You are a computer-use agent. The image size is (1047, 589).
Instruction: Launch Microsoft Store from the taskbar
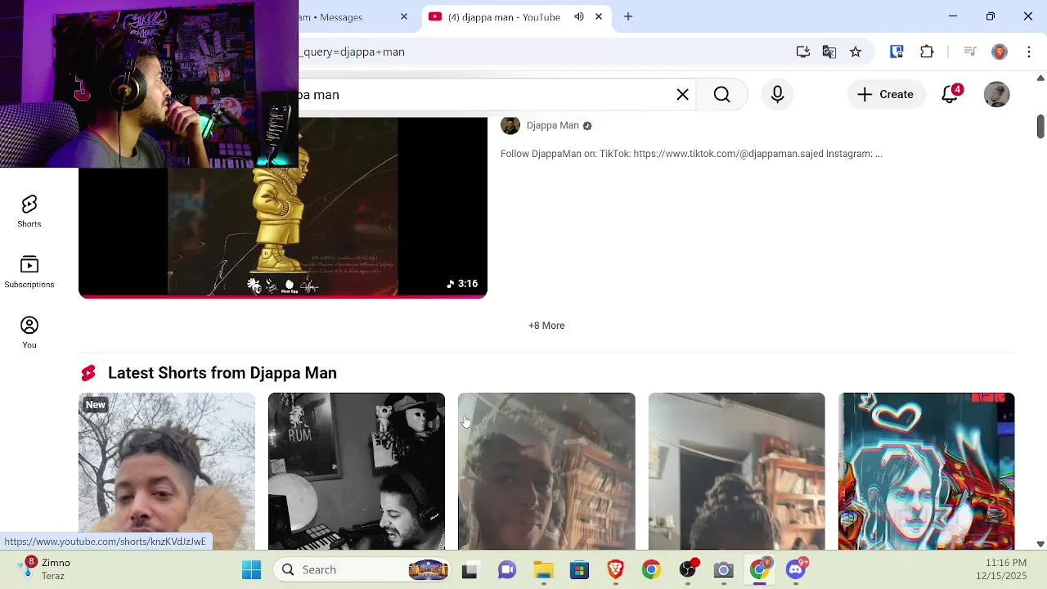[x=579, y=569]
